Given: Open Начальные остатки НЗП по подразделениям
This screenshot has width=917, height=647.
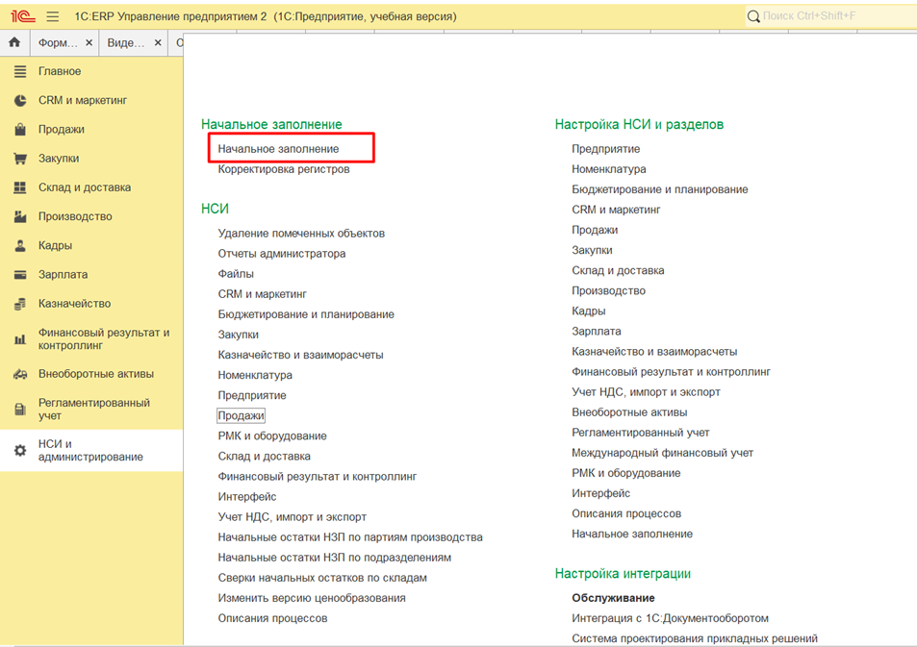Looking at the screenshot, I should click(335, 558).
